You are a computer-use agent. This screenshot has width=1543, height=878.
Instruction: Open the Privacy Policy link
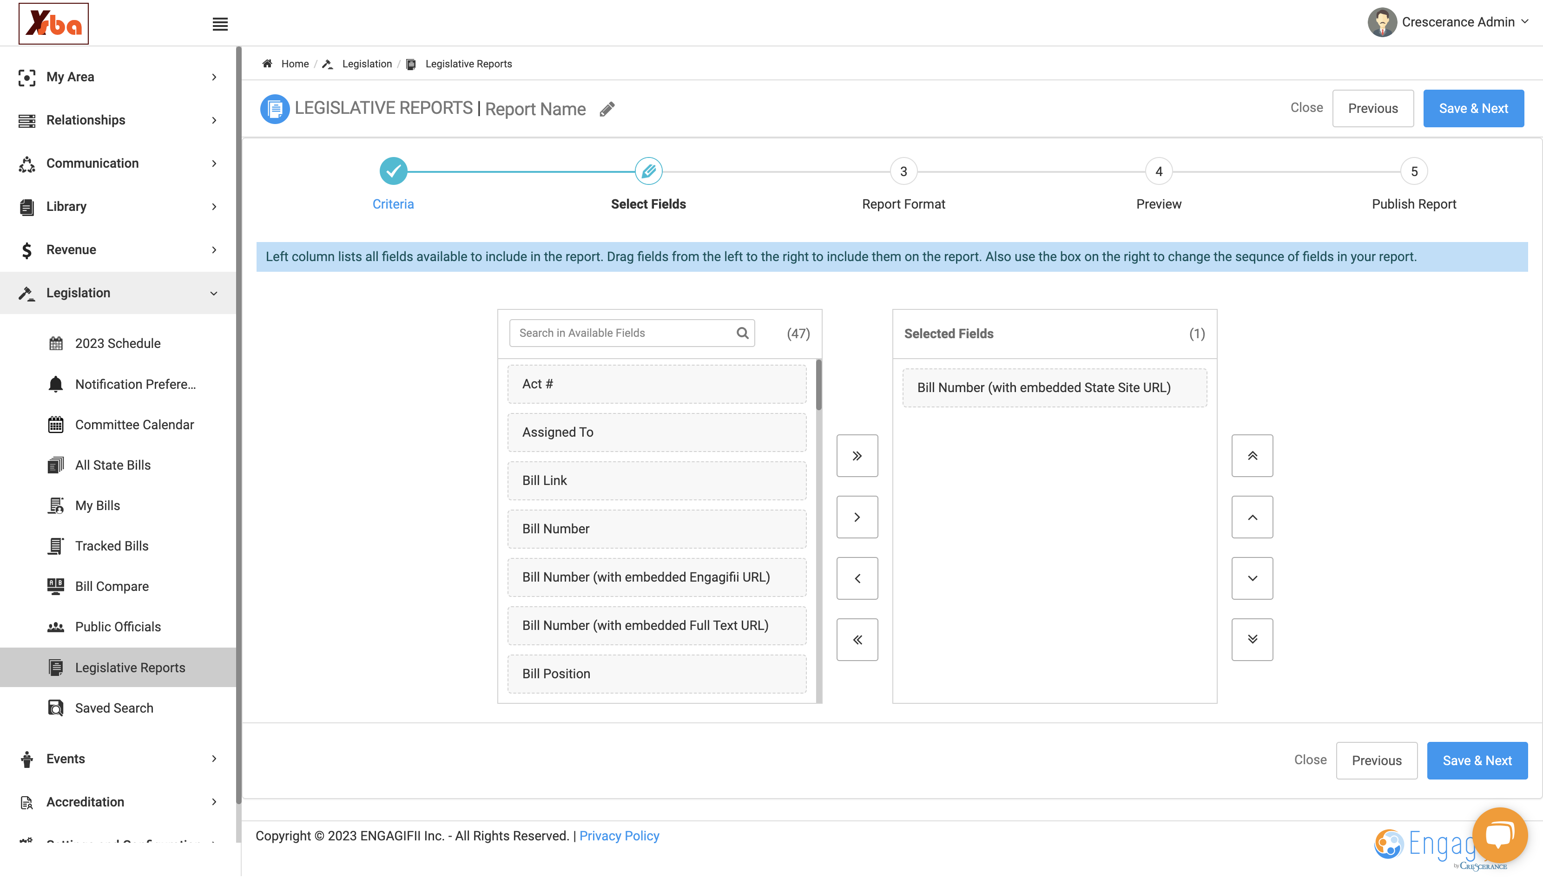(619, 836)
